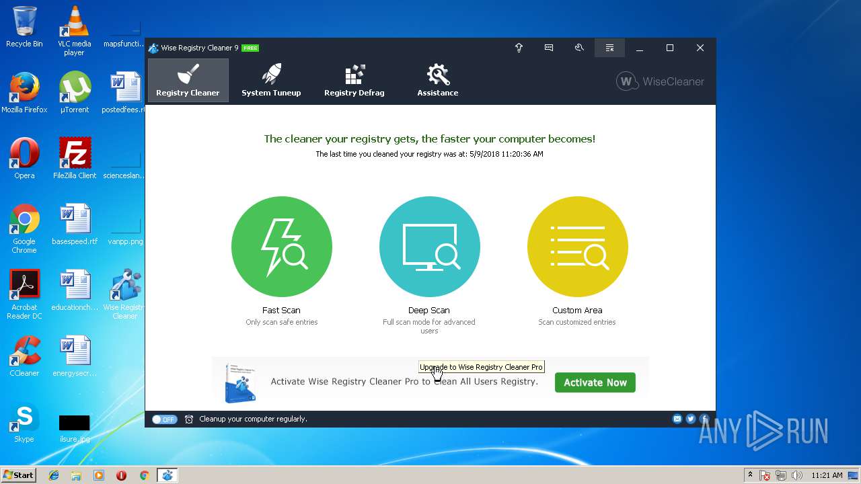This screenshot has width=861, height=484.
Task: Select the Acrobat Reader DC shortcut
Action: (x=24, y=294)
